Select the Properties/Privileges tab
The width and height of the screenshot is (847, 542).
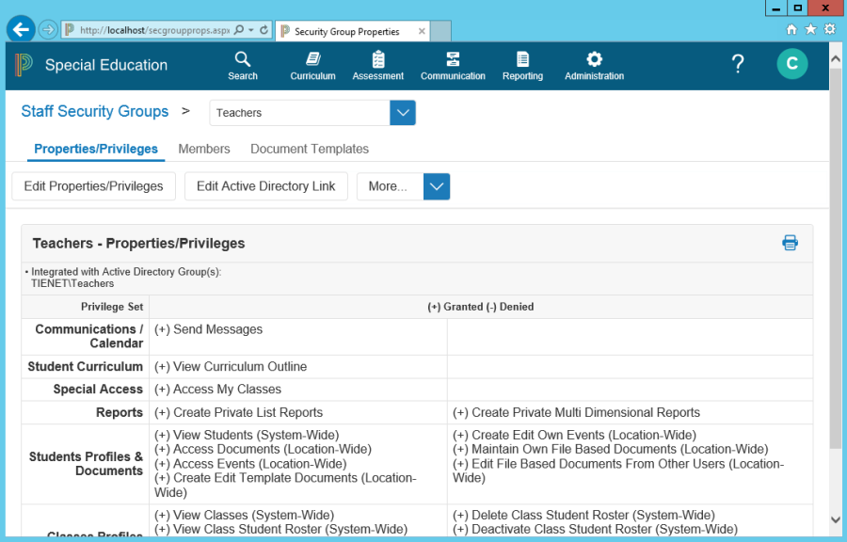(x=96, y=149)
